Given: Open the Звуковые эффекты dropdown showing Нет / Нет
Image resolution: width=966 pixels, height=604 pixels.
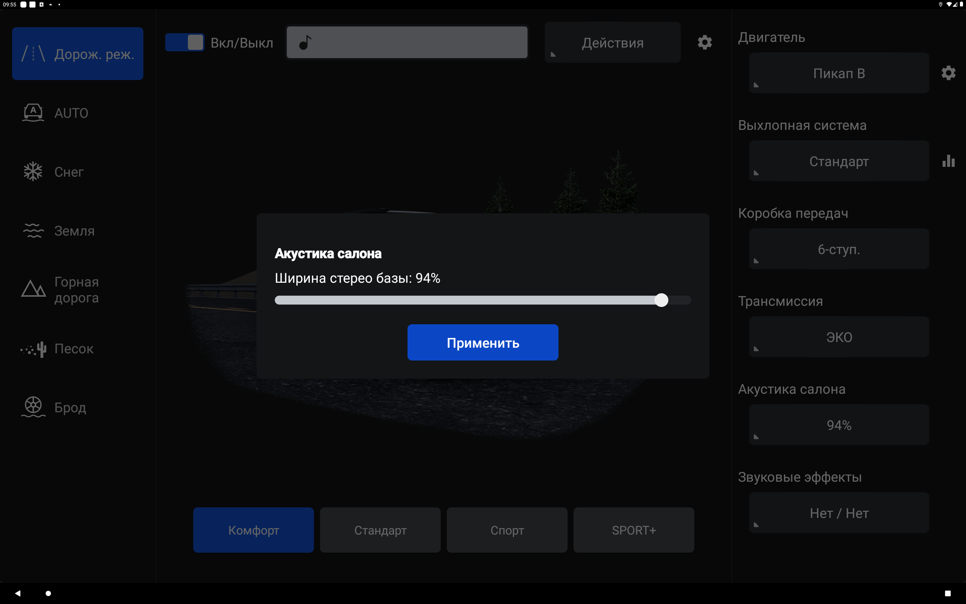Looking at the screenshot, I should coord(839,513).
